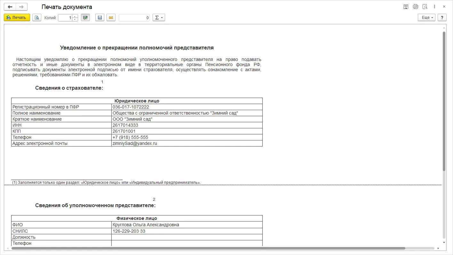
Task: Click the title bar printer icon
Action: (416, 7)
